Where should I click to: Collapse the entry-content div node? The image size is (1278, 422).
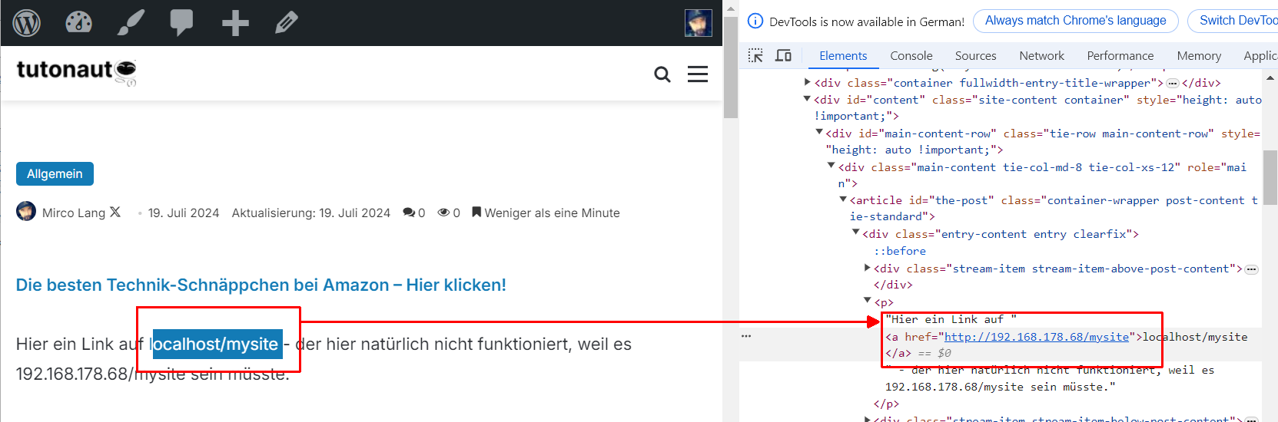pyautogui.click(x=855, y=232)
